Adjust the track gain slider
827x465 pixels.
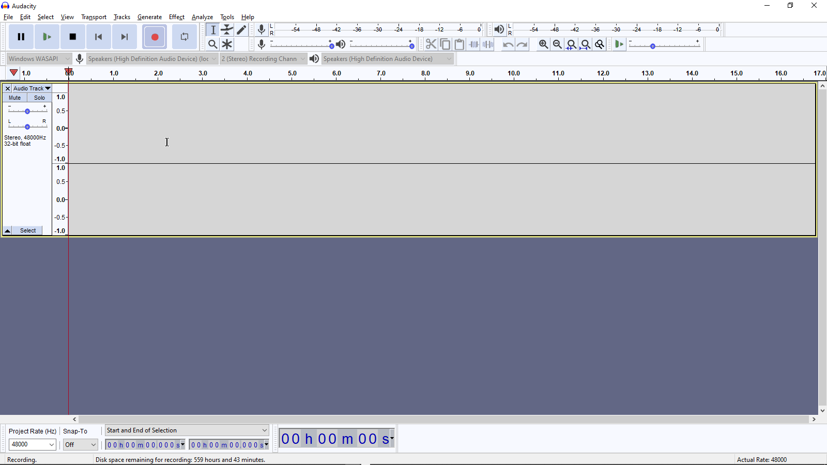coord(27,111)
